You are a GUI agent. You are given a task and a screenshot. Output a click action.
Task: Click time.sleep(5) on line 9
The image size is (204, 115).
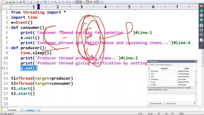pyautogui.click(x=36, y=53)
